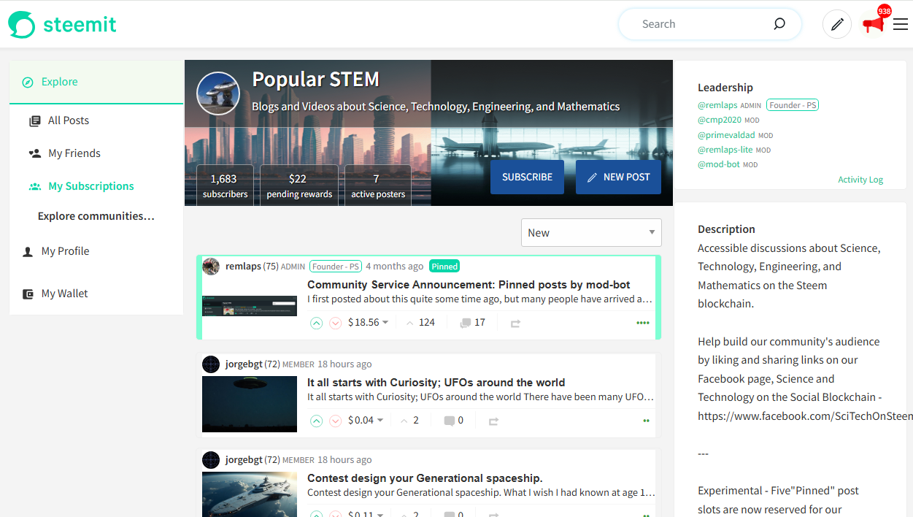Click the "4 months ago" timestamp

pyautogui.click(x=394, y=267)
